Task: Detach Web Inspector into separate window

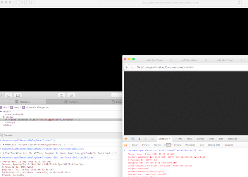Action: point(9,95)
